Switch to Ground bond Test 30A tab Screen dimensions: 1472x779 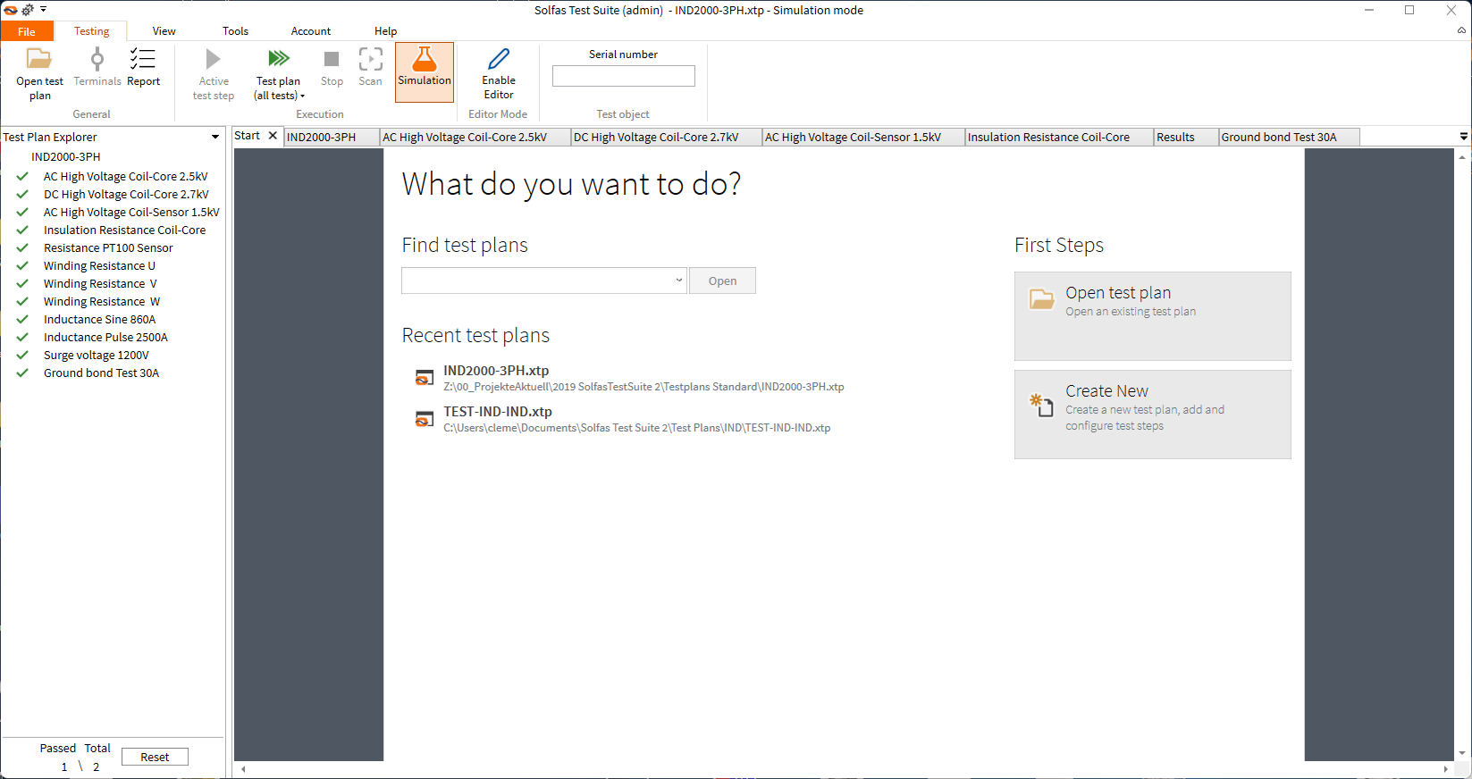point(1290,137)
